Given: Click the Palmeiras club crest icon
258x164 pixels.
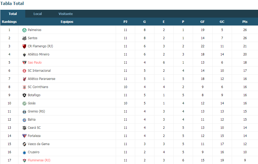Looking at the screenshot, I should pyautogui.click(x=24, y=30).
